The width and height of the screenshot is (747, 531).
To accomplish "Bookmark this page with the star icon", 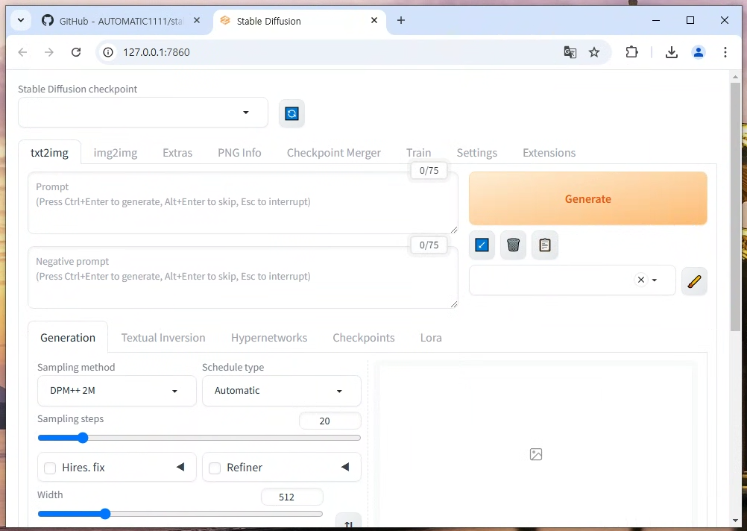I will 593,52.
